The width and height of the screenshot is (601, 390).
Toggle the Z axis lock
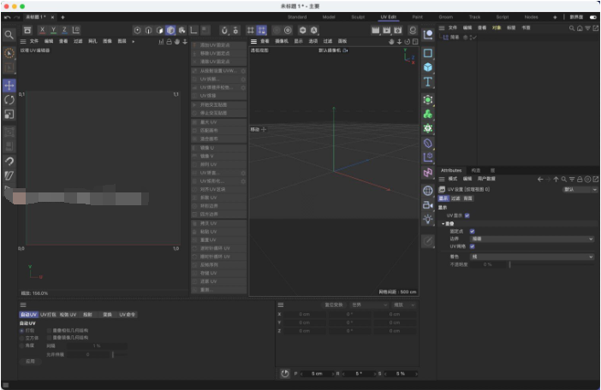[64, 30]
